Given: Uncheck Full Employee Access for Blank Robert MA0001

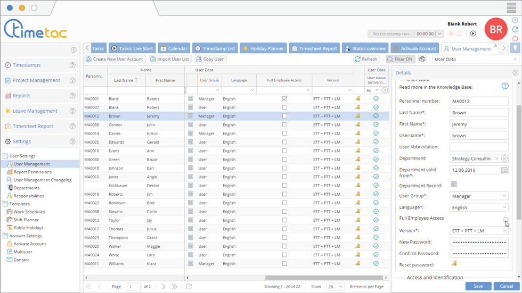Looking at the screenshot, I should click(284, 99).
